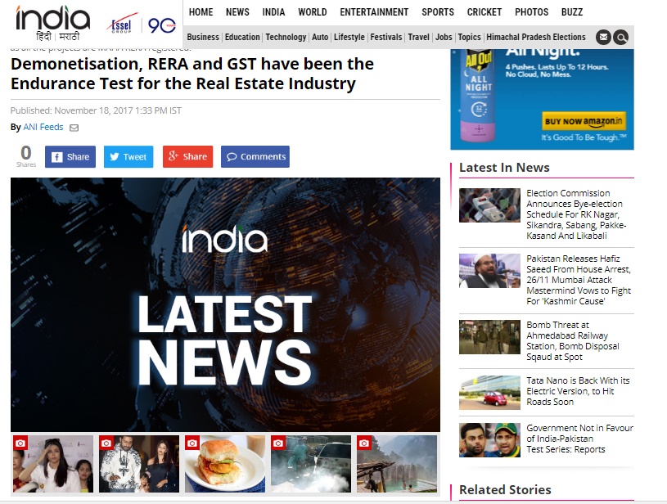This screenshot has height=504, width=667.
Task: Open the PHOTOS menu item
Action: click(x=532, y=12)
